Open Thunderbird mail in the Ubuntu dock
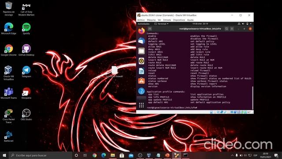The height and width of the screenshot is (159, 282). pyautogui.click(x=141, y=41)
